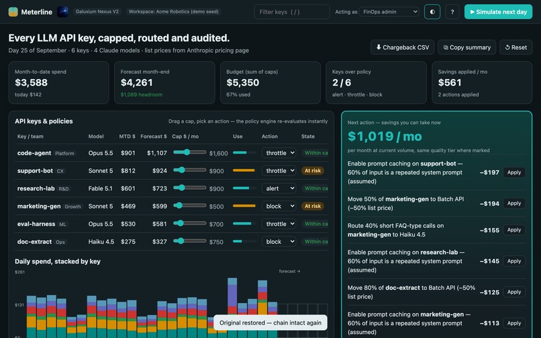Reset the demo workspace
The width and height of the screenshot is (541, 338).
pos(515,47)
